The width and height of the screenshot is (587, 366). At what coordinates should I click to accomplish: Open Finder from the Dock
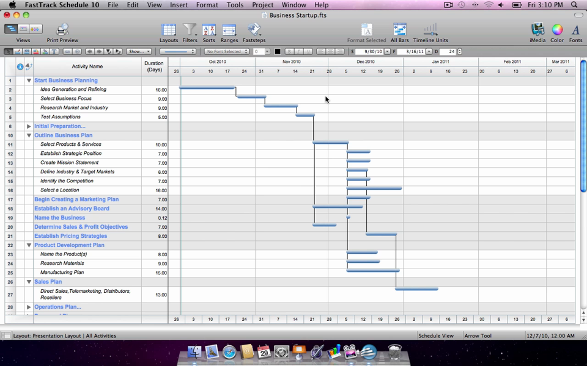point(194,351)
